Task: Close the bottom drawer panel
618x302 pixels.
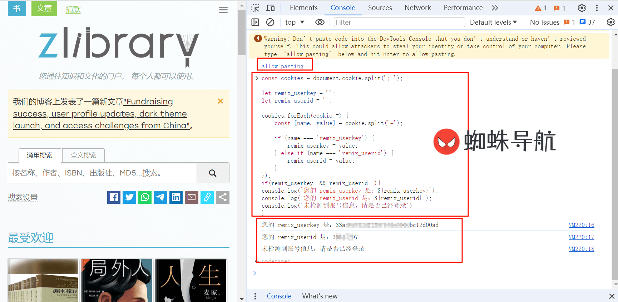Action: [x=612, y=296]
